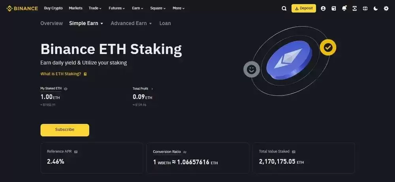
Task: Open the Reference APR chart icon
Action: pyautogui.click(x=76, y=152)
